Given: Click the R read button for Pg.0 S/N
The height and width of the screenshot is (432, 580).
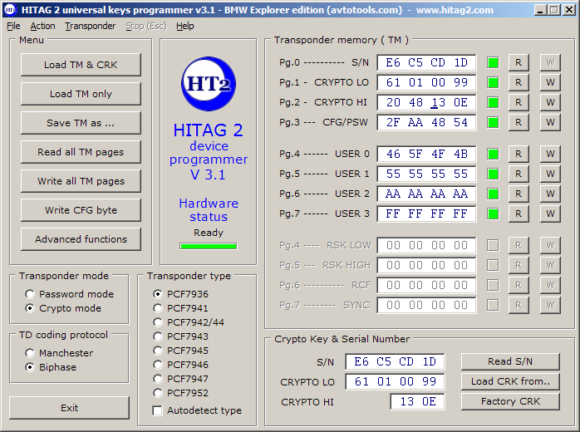Looking at the screenshot, I should (x=518, y=62).
